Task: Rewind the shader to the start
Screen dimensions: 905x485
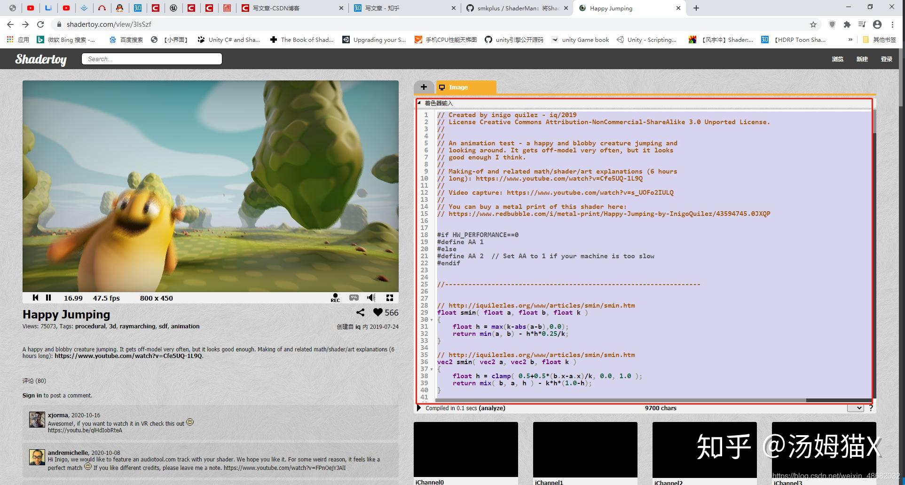Action: click(x=35, y=298)
